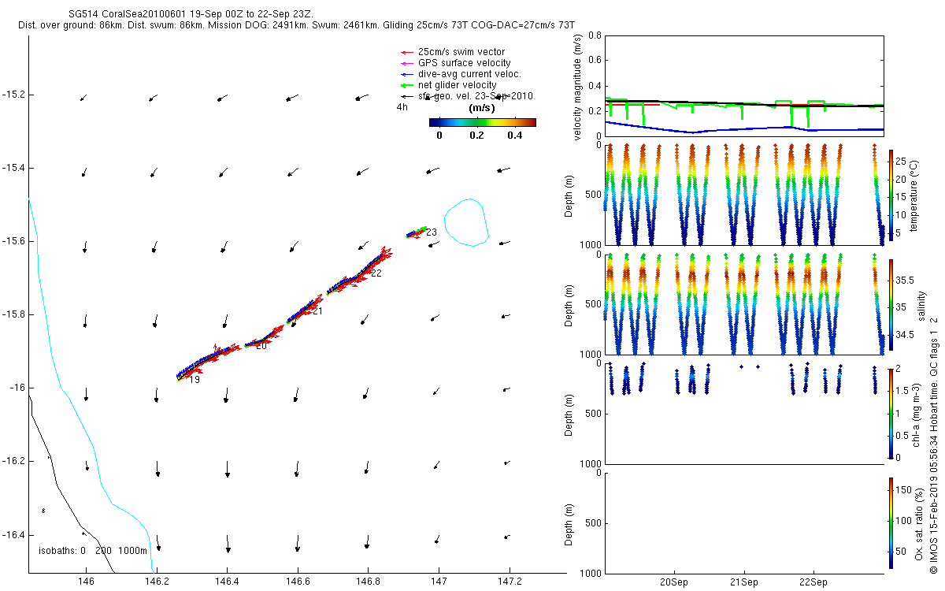Click the 'isobaths: 0 200 1000m' label

(x=93, y=550)
